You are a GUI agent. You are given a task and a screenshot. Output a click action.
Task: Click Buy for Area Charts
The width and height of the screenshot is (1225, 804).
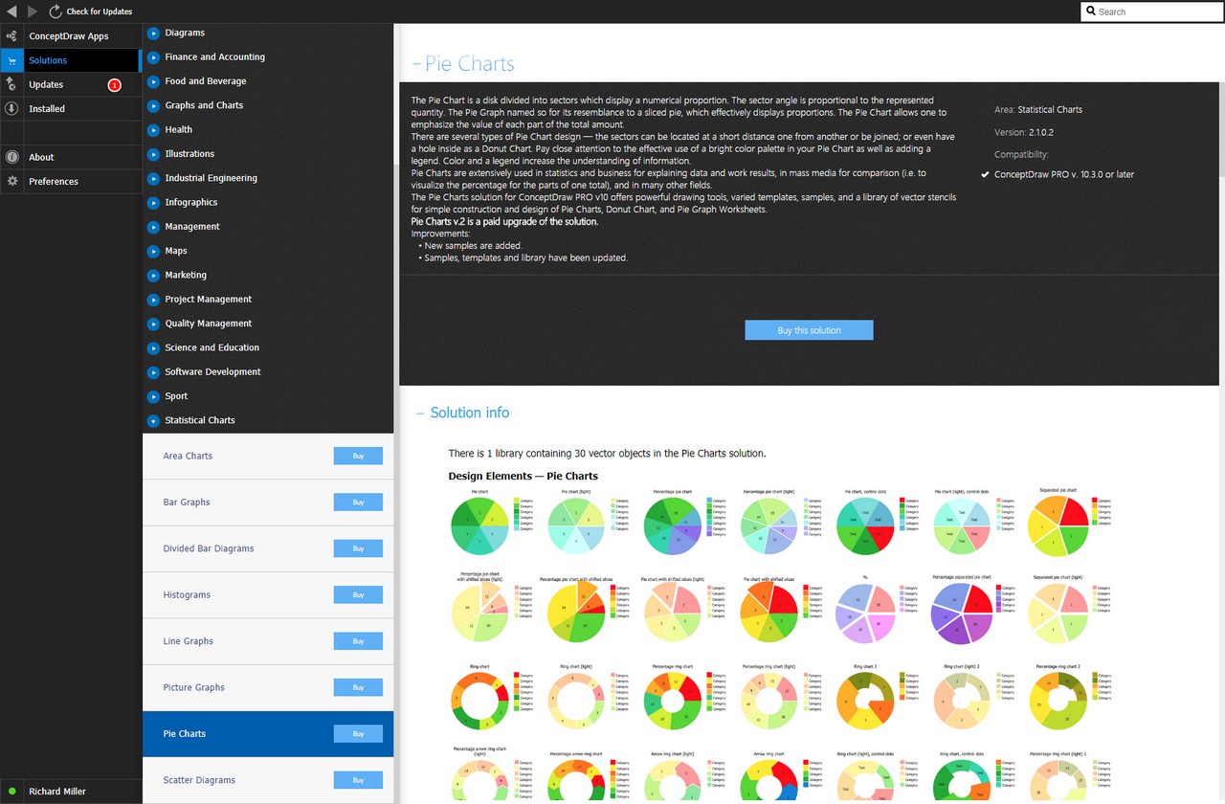pos(358,456)
